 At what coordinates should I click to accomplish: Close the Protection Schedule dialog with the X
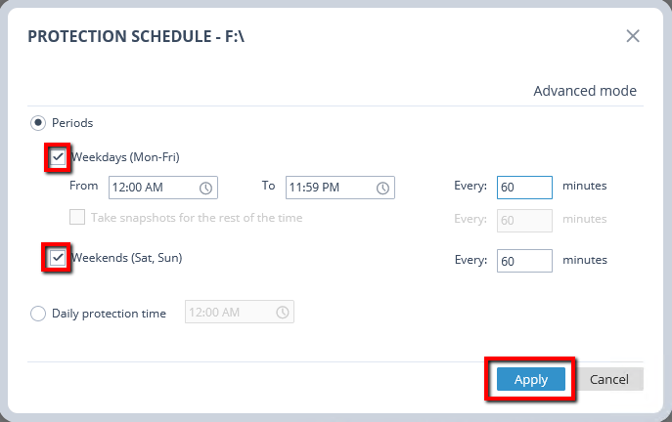point(633,36)
